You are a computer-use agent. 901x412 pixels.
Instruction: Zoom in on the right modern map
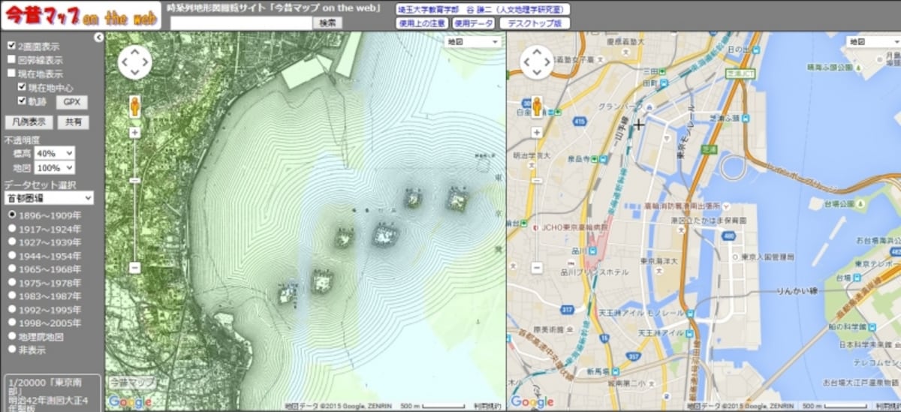coord(537,132)
